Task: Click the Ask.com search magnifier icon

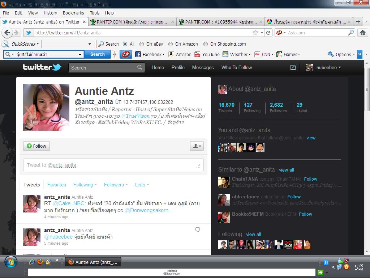Action: (351, 32)
